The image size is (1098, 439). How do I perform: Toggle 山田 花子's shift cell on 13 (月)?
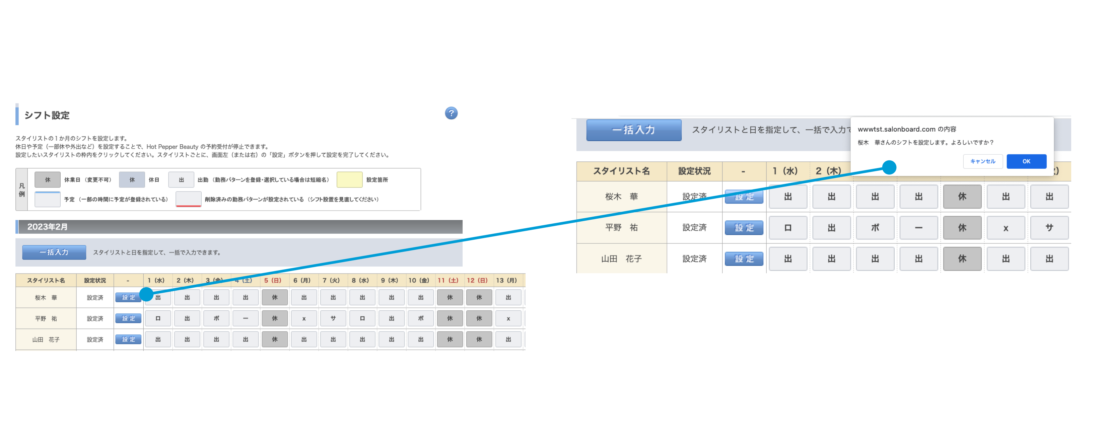[x=508, y=340]
